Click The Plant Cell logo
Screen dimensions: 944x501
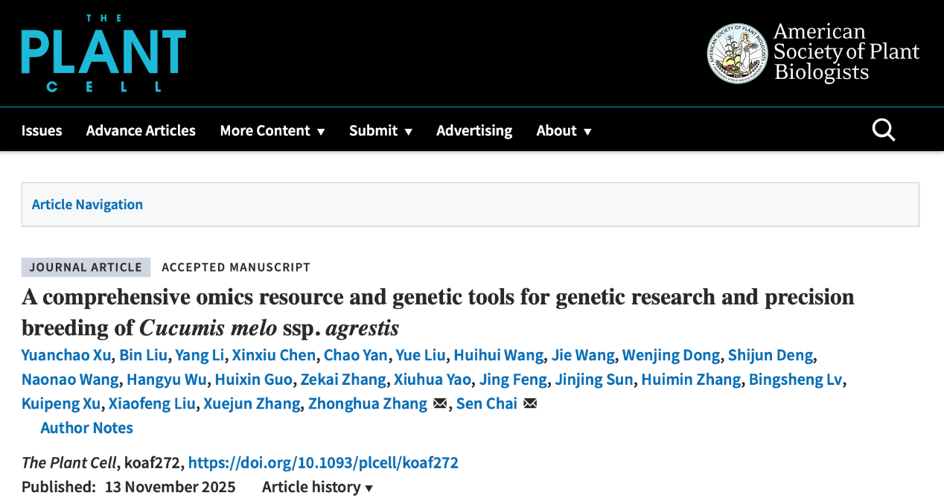(103, 53)
